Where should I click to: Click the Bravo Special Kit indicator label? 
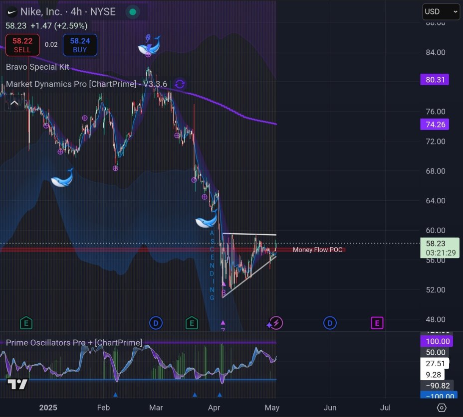(37, 67)
